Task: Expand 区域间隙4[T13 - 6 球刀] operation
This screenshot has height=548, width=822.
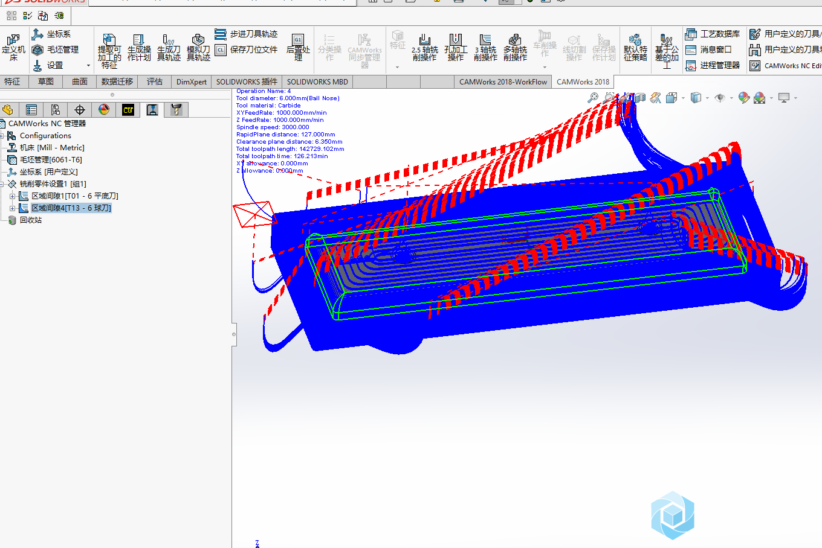Action: tap(12, 208)
